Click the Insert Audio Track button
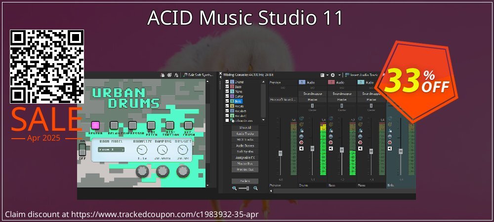 (x=361, y=75)
